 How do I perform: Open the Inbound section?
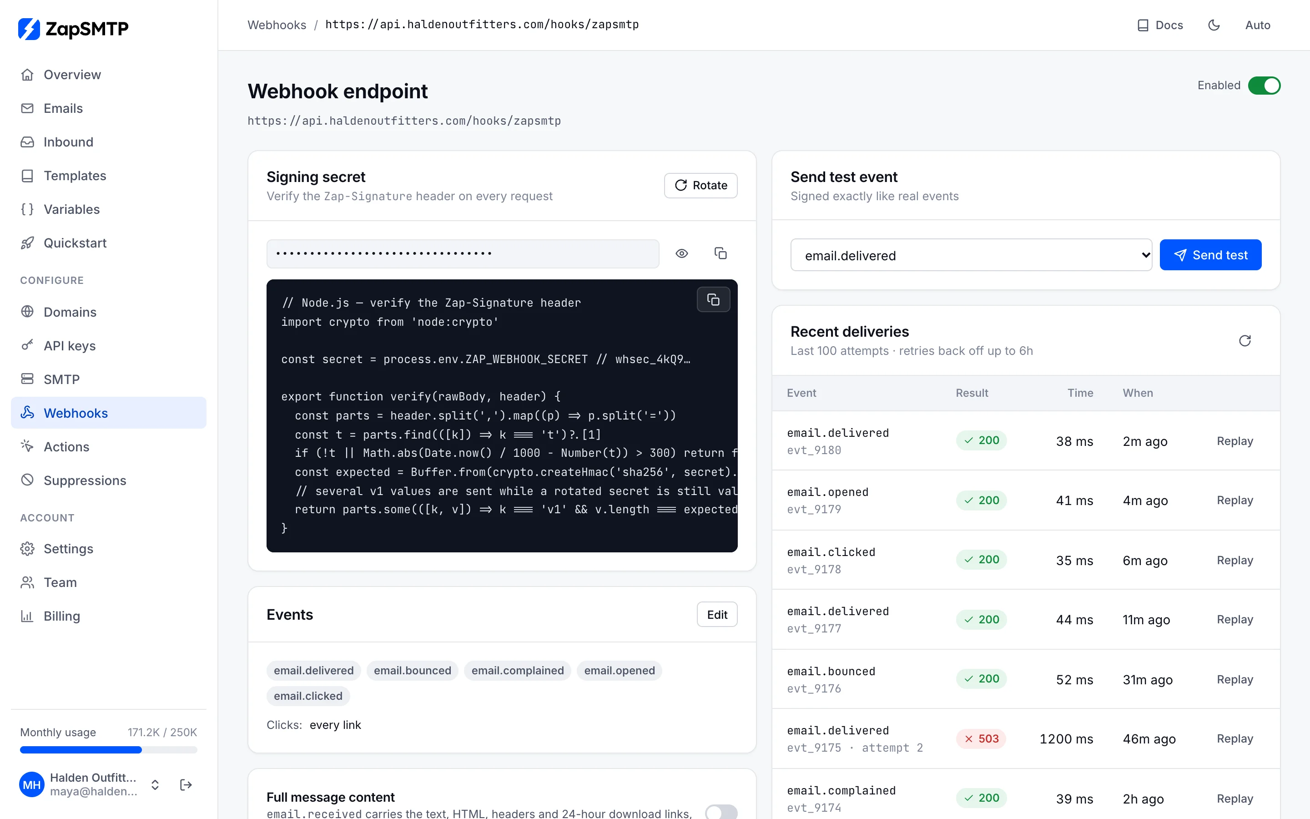coord(108,142)
